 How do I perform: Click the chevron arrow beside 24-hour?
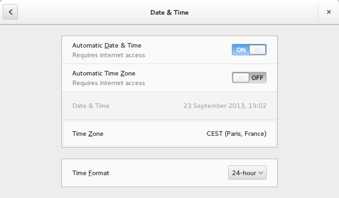coord(261,173)
